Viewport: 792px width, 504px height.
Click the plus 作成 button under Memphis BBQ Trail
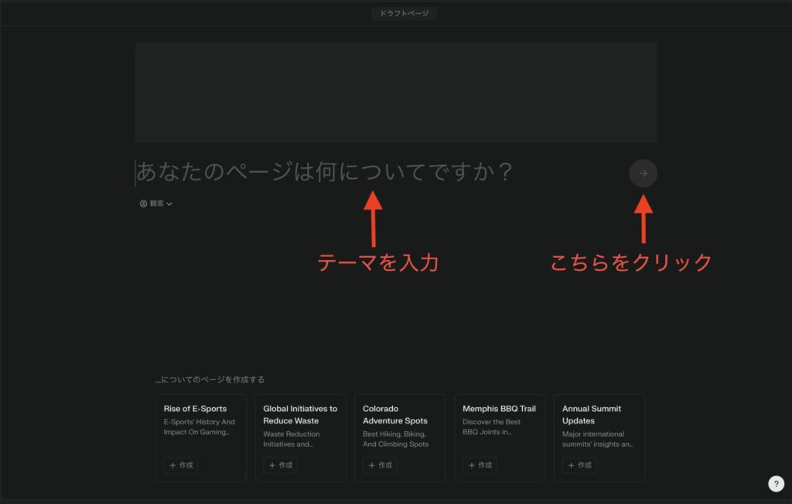point(480,465)
